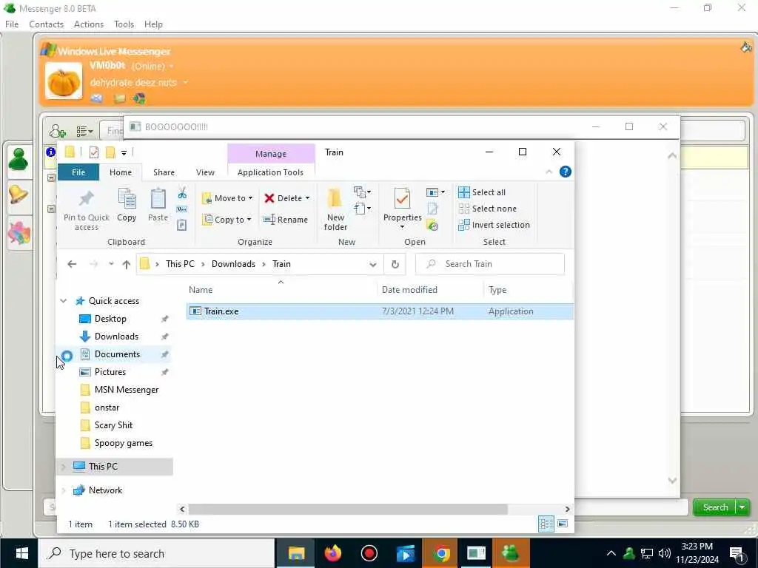The height and width of the screenshot is (568, 758).
Task: Click the taskbar search box
Action: [156, 553]
